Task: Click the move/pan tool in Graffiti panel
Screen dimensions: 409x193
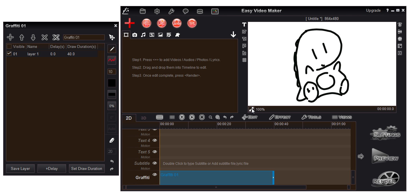Action: 112,38
